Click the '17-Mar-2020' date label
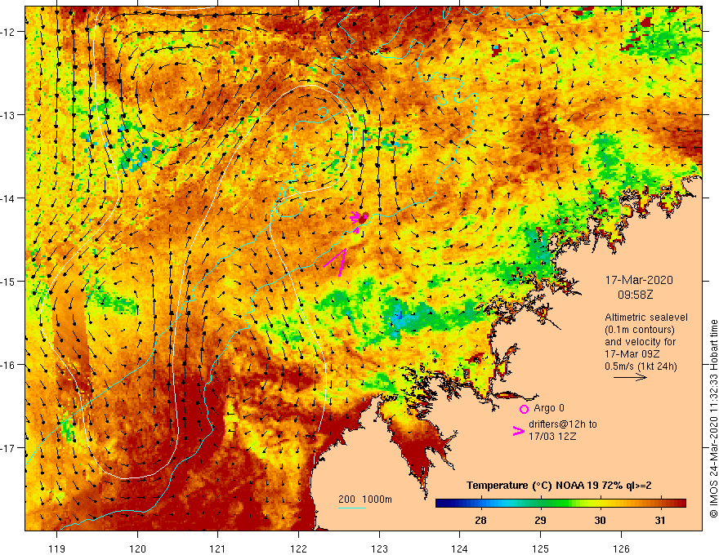The width and height of the screenshot is (719, 555). 639,280
